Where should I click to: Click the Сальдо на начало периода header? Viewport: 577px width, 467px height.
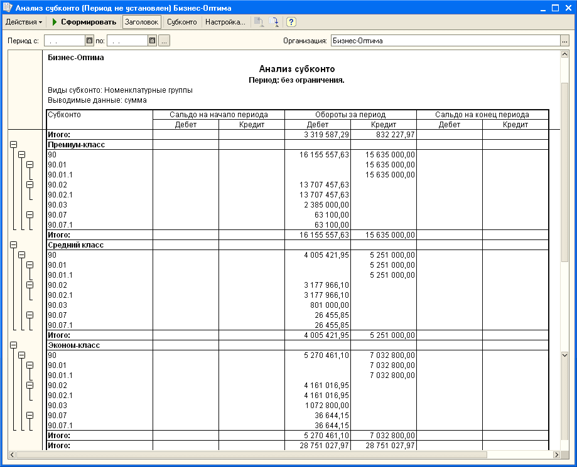click(218, 115)
